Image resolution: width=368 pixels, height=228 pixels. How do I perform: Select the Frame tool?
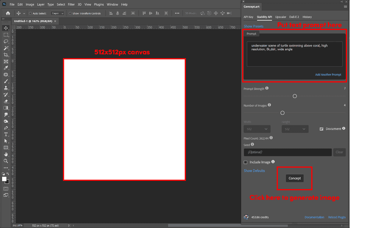(6, 61)
